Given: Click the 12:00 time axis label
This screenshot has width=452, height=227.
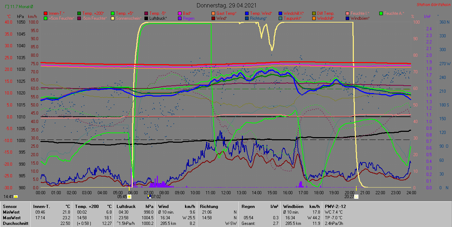Looking at the screenshot, I should tap(226, 192).
